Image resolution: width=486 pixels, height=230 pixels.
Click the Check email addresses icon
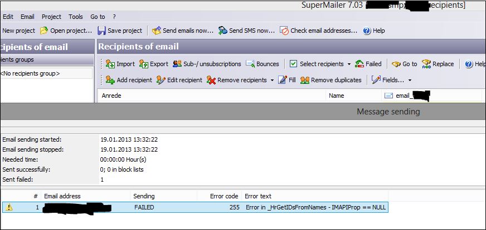284,31
